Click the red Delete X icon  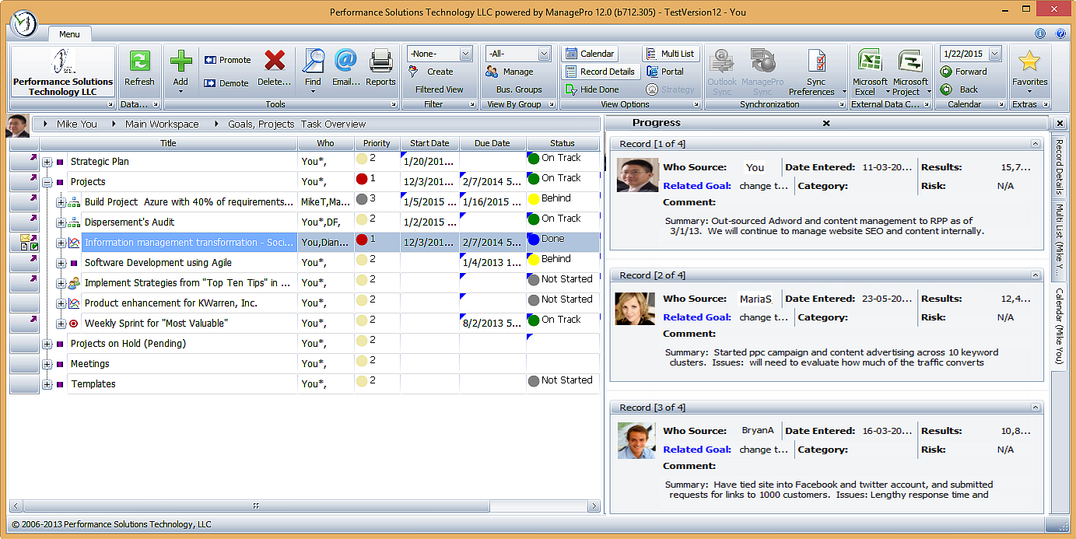[274, 61]
